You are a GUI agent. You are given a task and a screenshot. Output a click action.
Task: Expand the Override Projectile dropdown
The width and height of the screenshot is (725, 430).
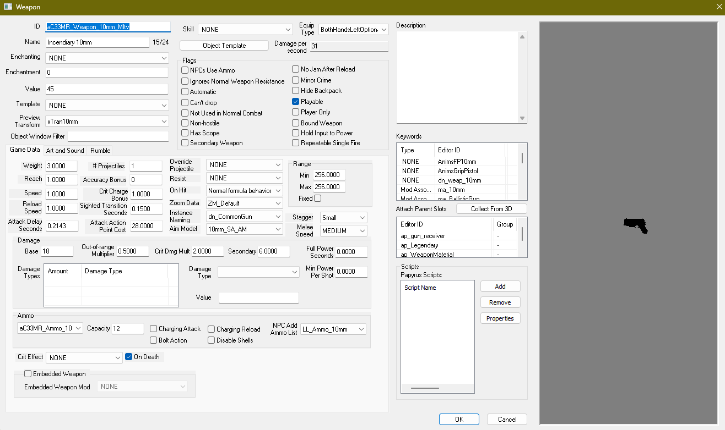(x=245, y=165)
